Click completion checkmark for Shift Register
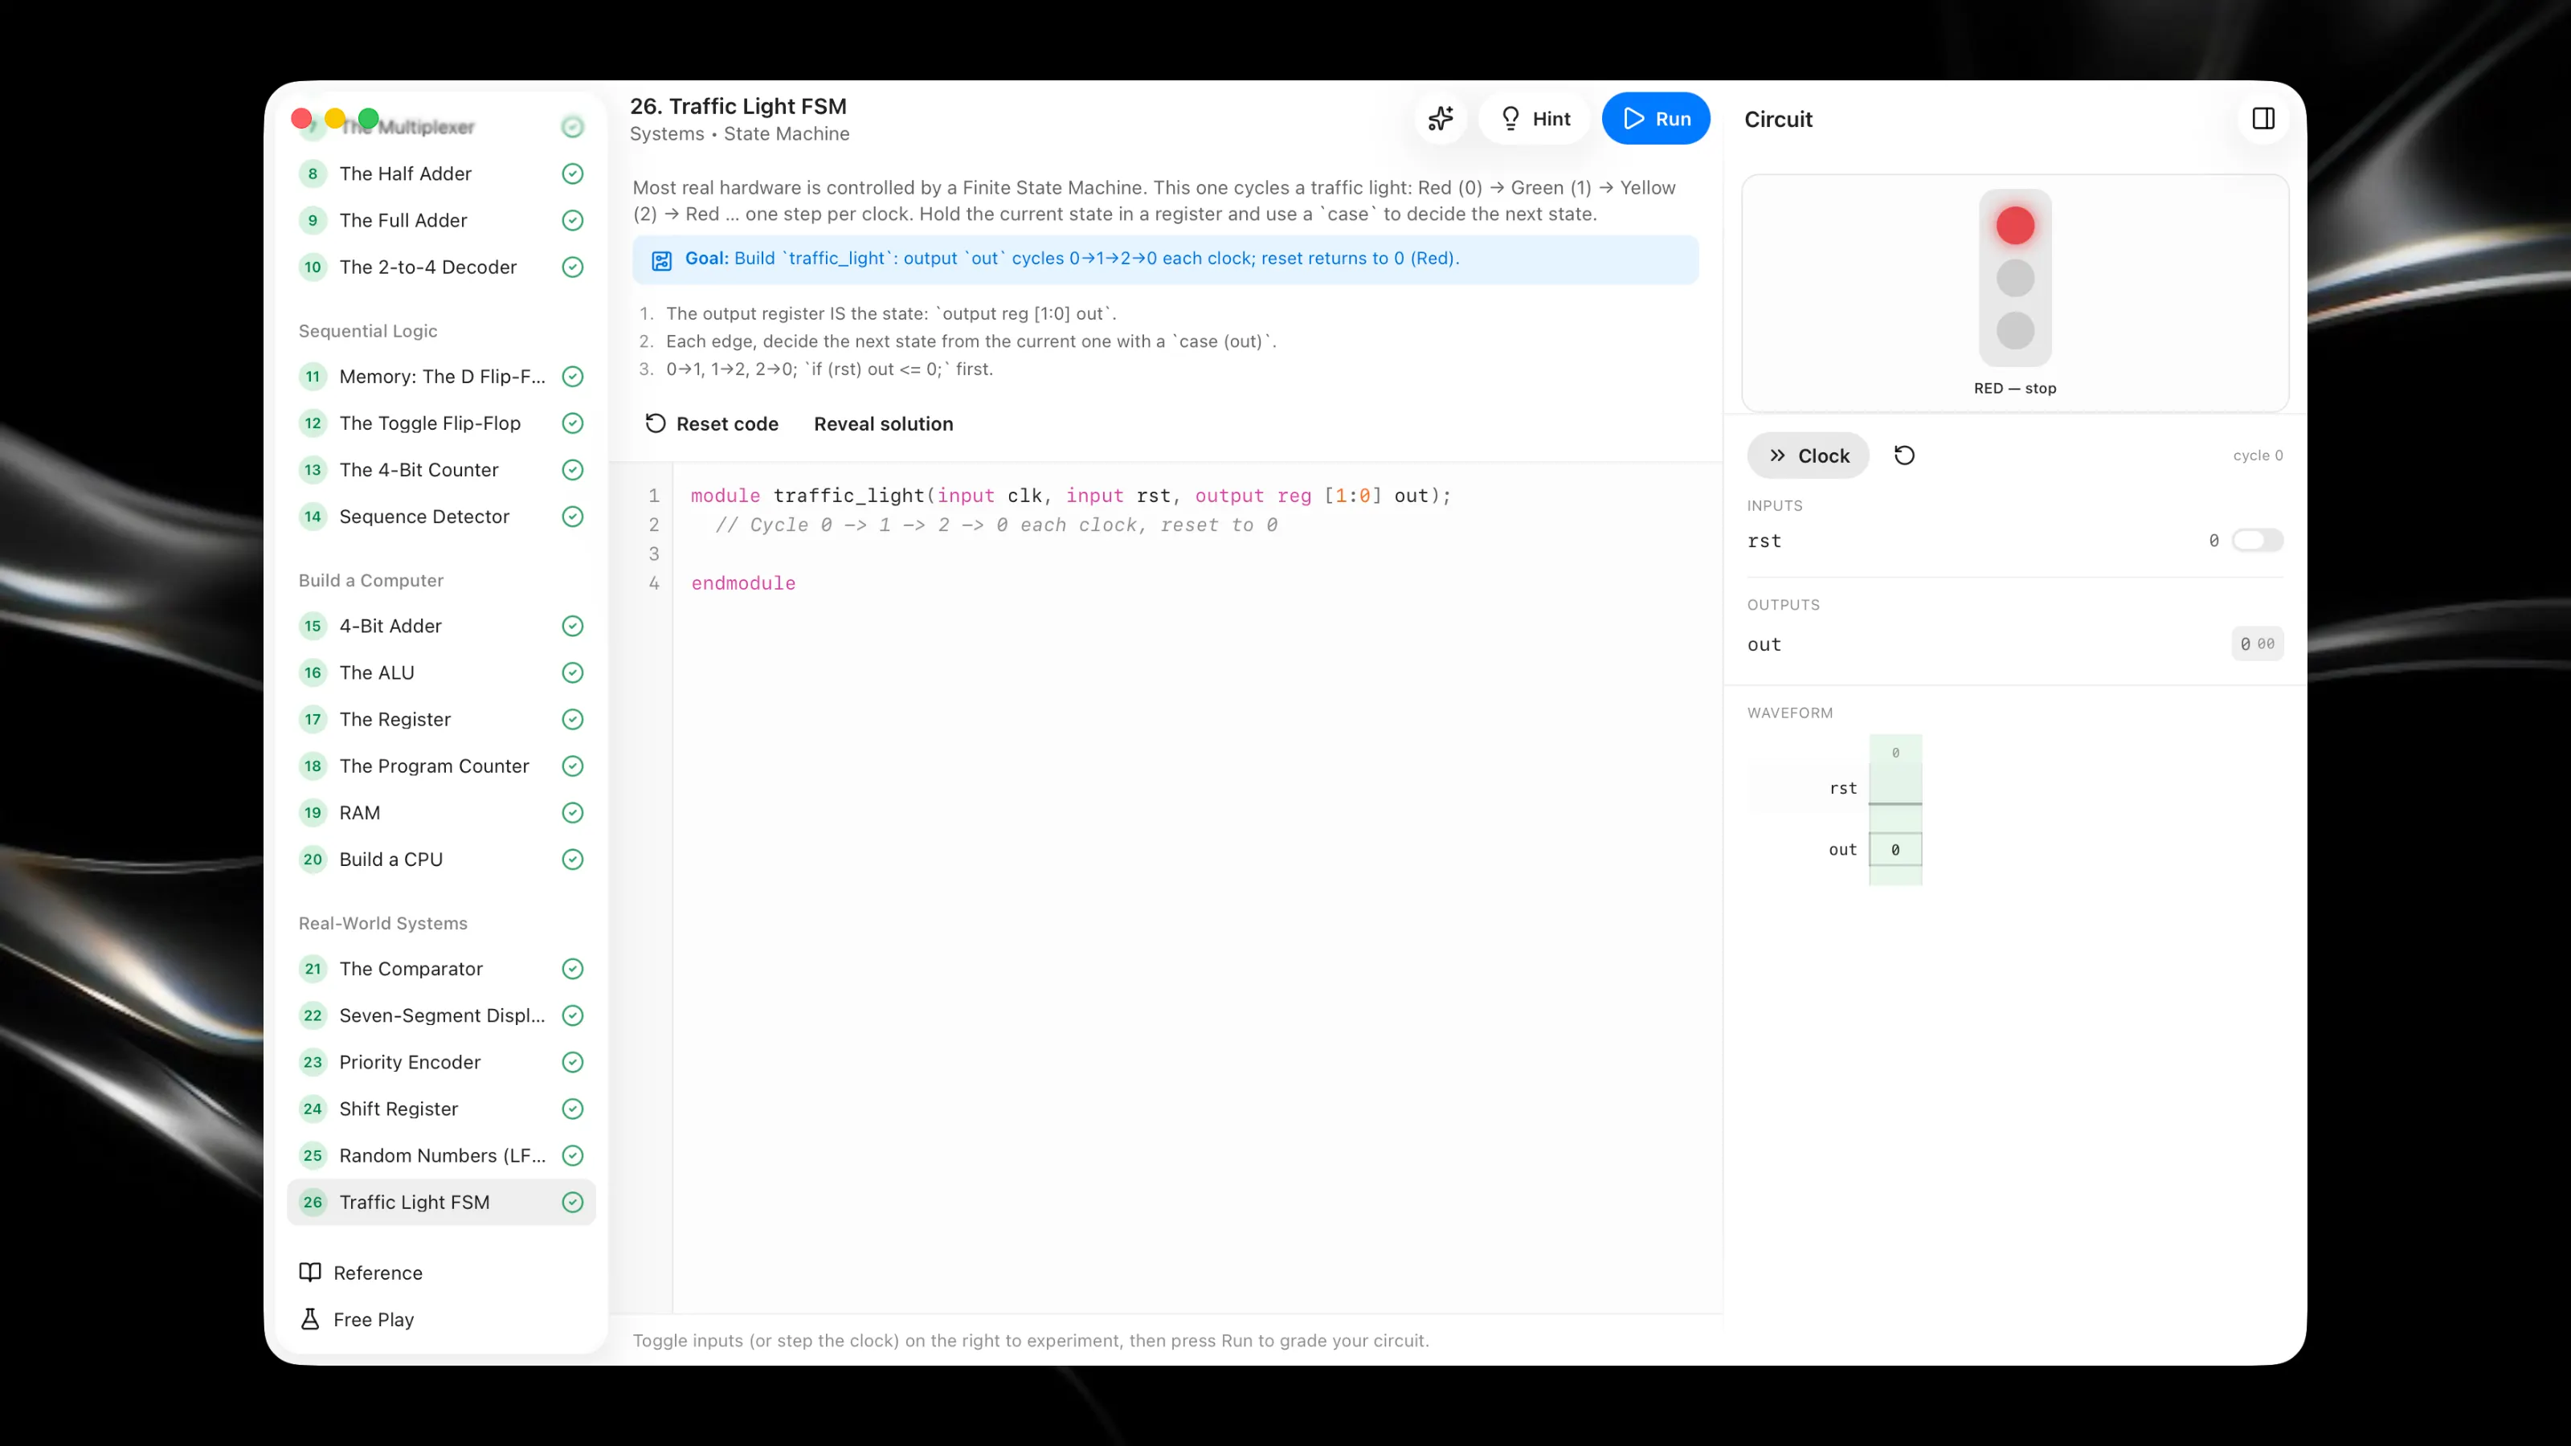 [573, 1109]
